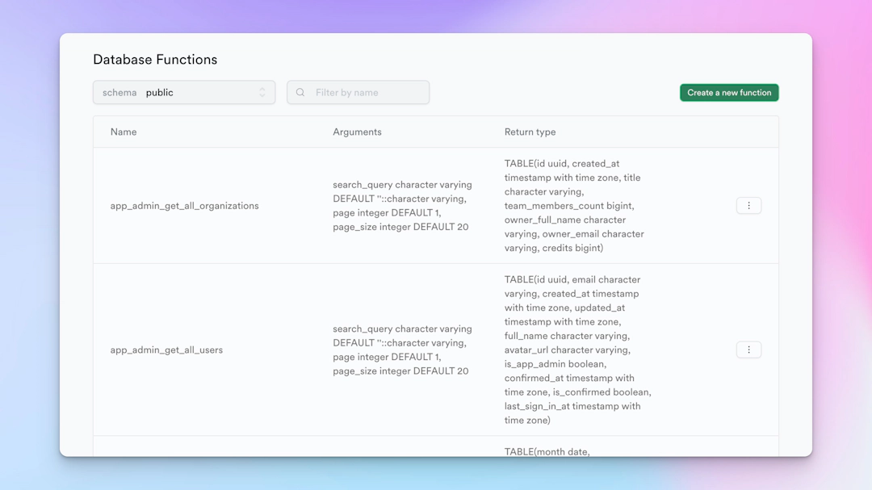Click return type of app_admin_get_all_users row

(x=578, y=350)
